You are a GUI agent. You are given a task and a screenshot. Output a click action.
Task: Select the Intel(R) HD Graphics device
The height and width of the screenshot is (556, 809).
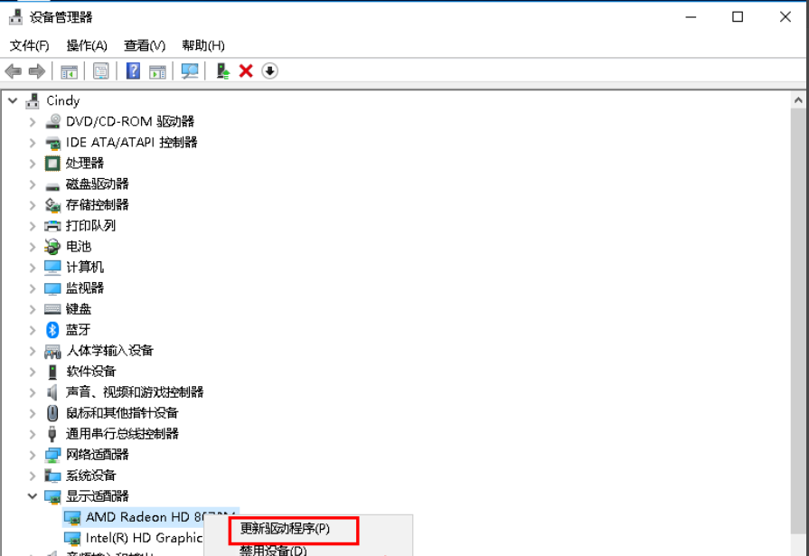[134, 537]
